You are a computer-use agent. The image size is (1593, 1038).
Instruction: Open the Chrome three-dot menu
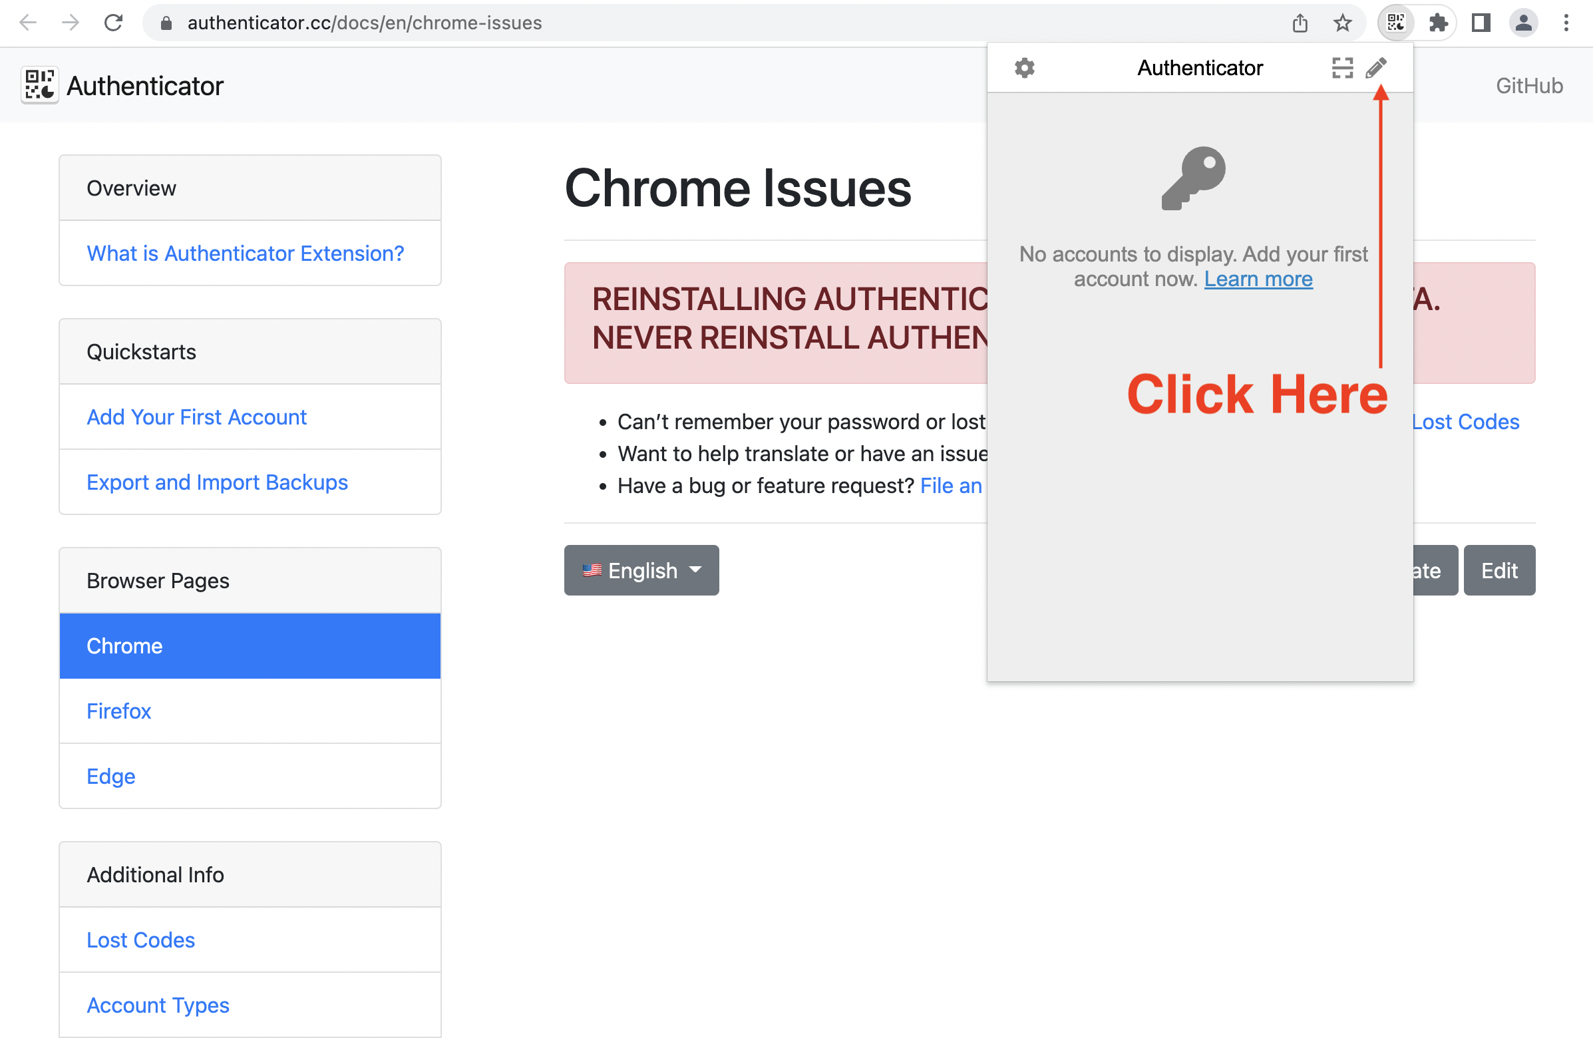(1566, 23)
